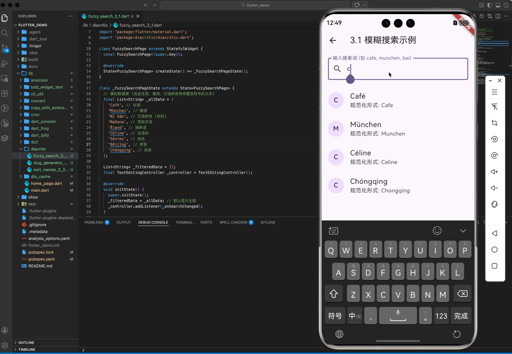Click the search magnifier icon in phone field
This screenshot has width=512, height=354.
(337, 68)
